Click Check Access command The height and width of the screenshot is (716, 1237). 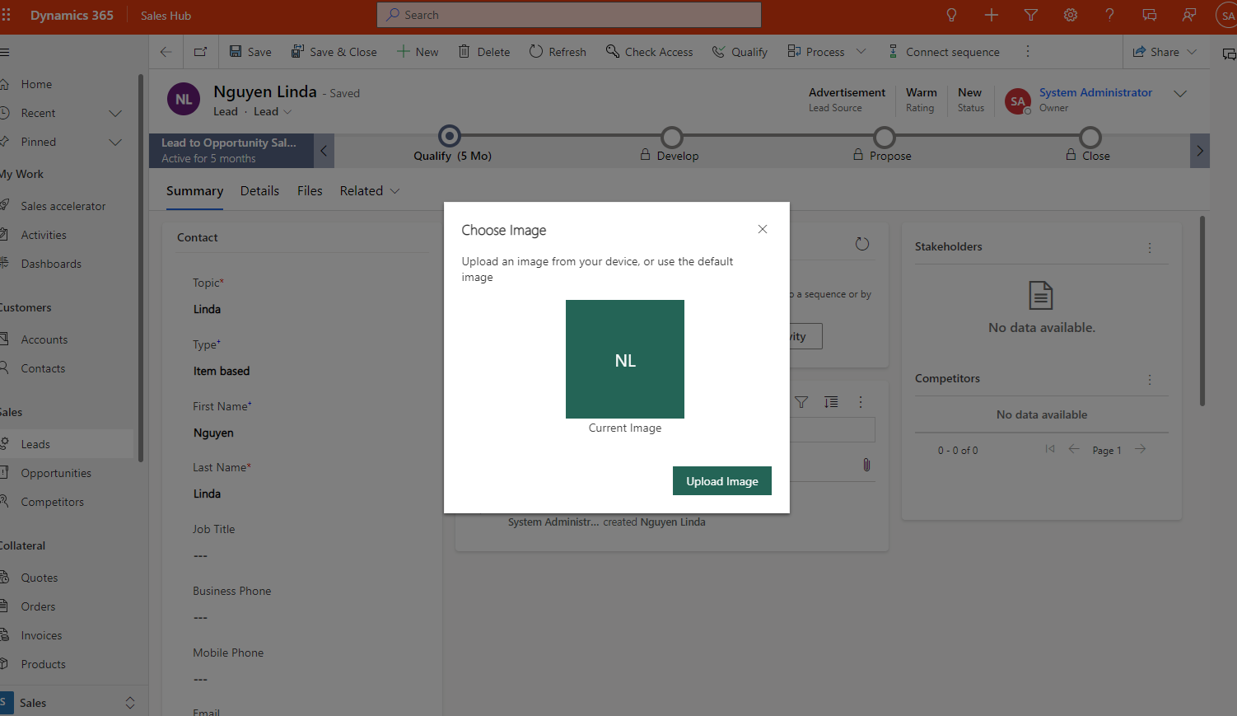tap(649, 52)
